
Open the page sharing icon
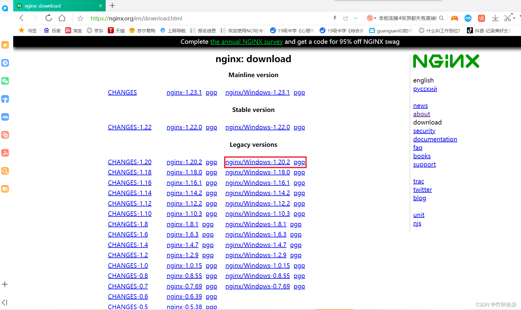pos(345,18)
